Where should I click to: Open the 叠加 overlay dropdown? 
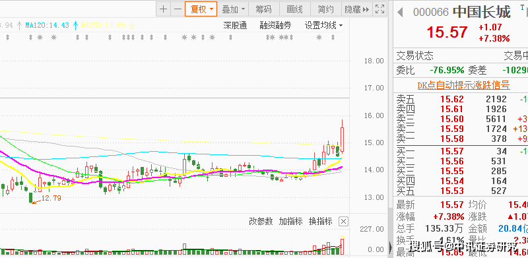[x=233, y=9]
